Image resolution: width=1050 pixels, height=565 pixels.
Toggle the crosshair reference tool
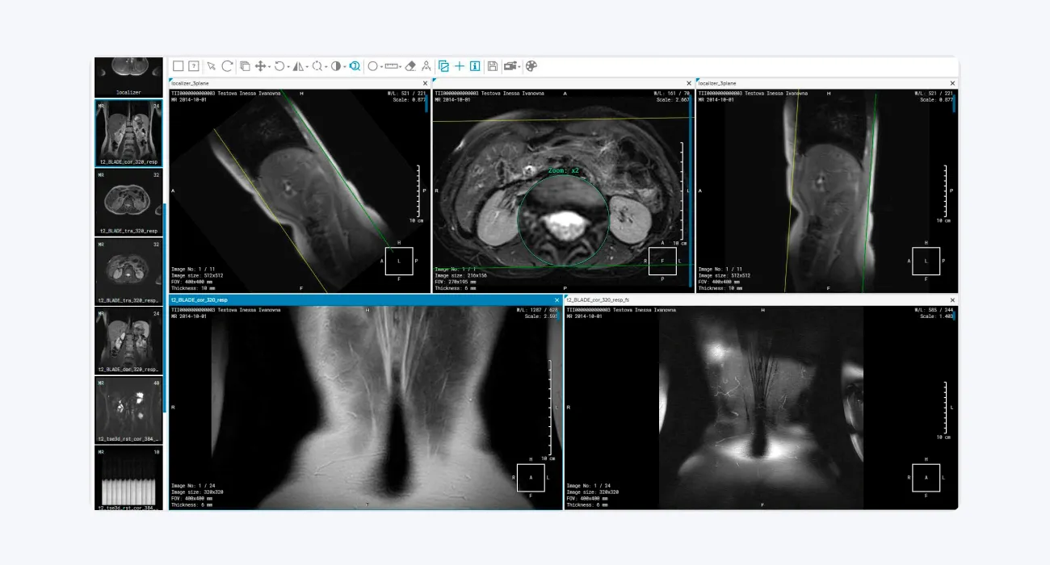click(460, 66)
